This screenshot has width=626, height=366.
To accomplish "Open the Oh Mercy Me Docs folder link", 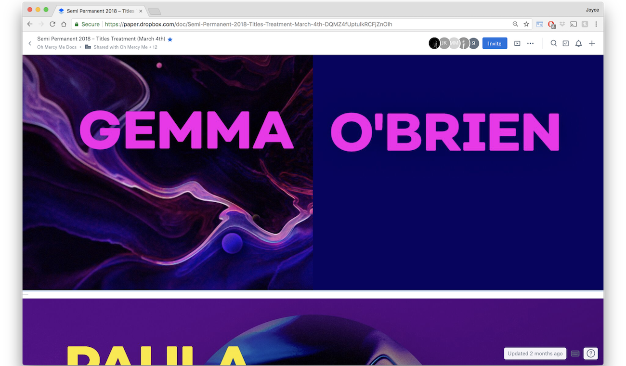I will coord(57,47).
